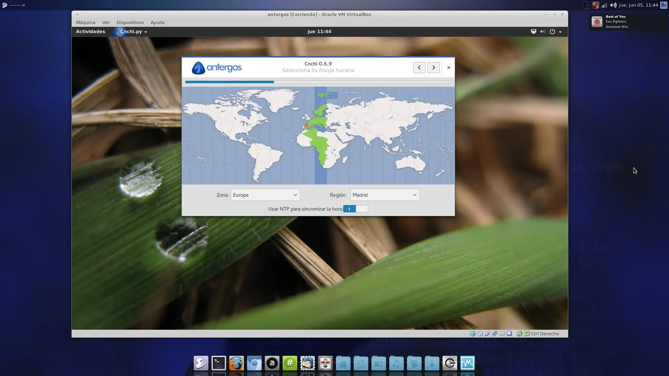Click the red swirl tray icon

(x=596, y=5)
